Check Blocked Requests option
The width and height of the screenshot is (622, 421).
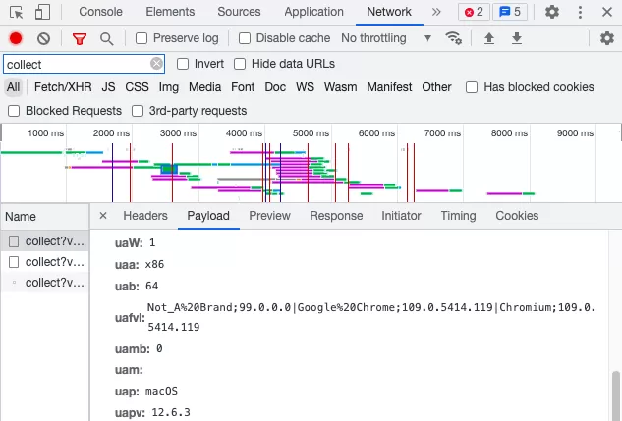pyautogui.click(x=14, y=111)
